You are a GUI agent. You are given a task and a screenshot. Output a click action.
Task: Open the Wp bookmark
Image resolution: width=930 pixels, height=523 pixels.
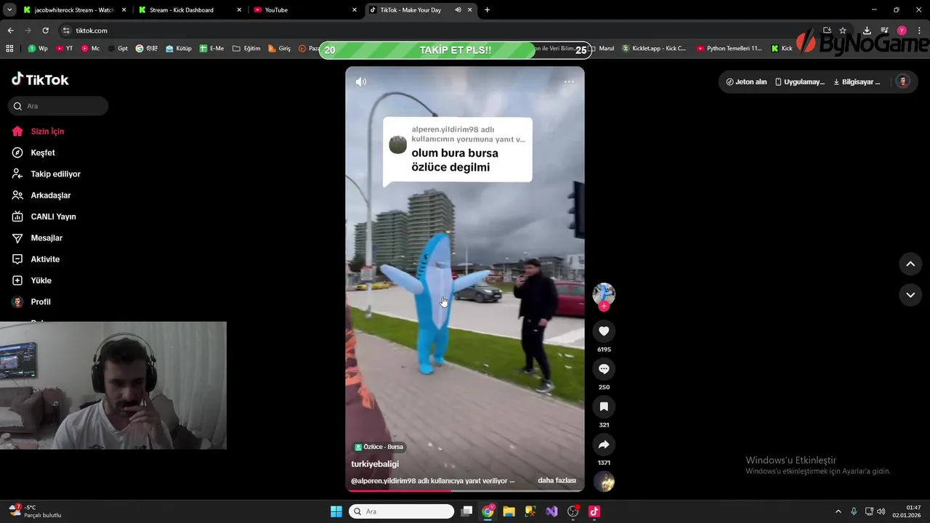coord(38,49)
